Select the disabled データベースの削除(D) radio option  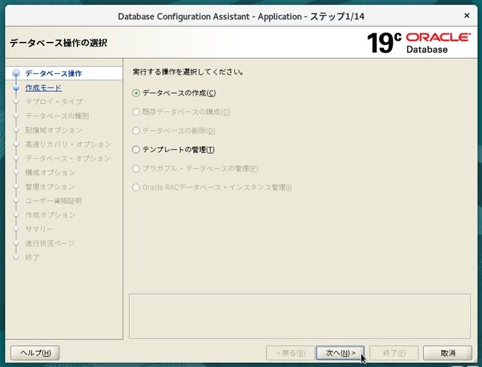[136, 131]
